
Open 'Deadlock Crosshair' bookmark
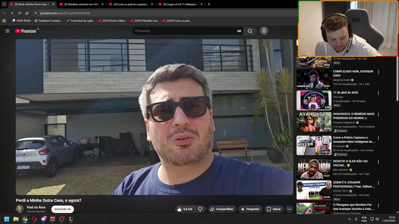tap(48, 21)
